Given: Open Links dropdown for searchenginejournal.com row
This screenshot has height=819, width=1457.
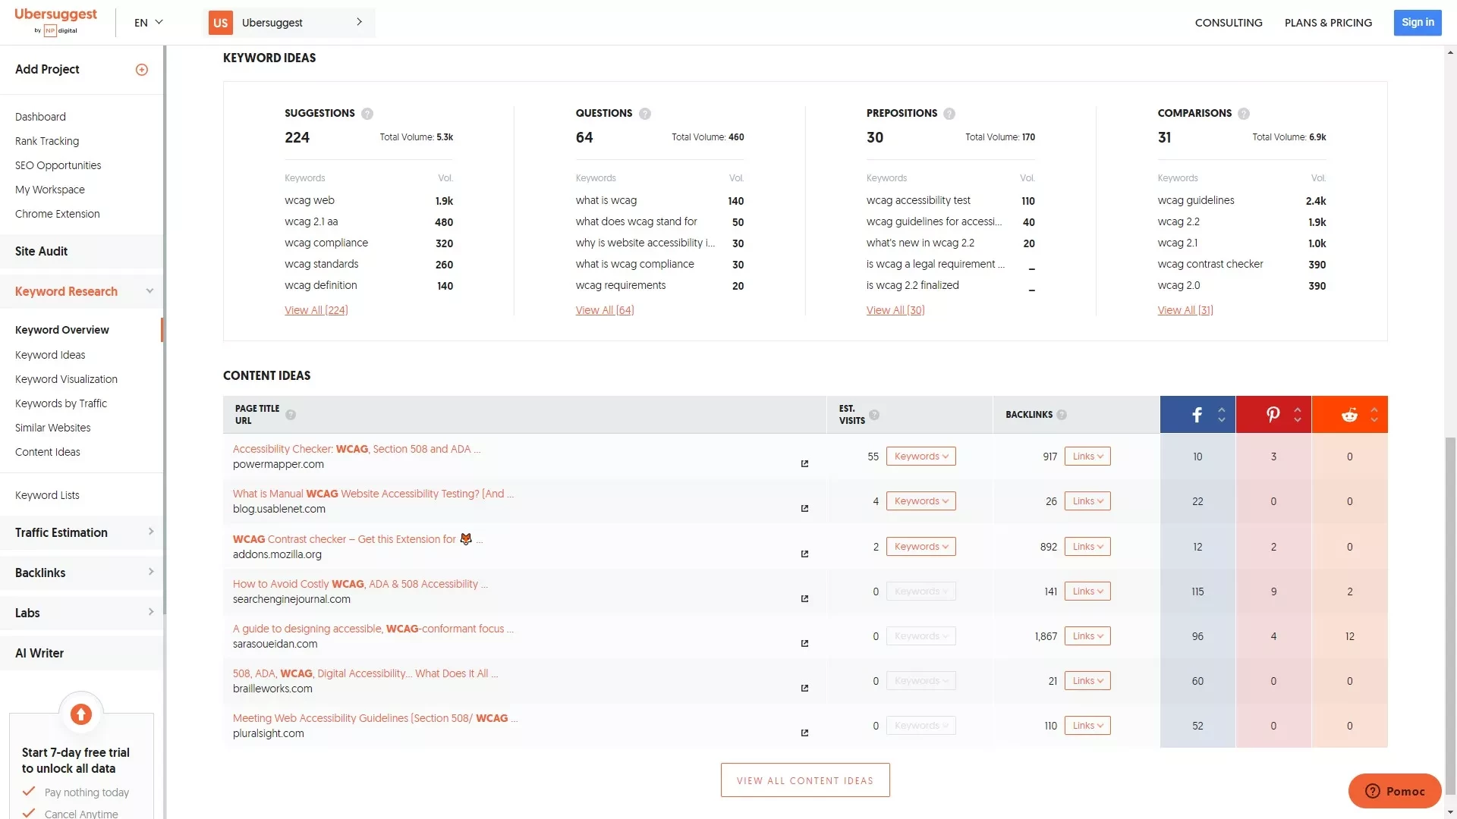Looking at the screenshot, I should pos(1087,591).
